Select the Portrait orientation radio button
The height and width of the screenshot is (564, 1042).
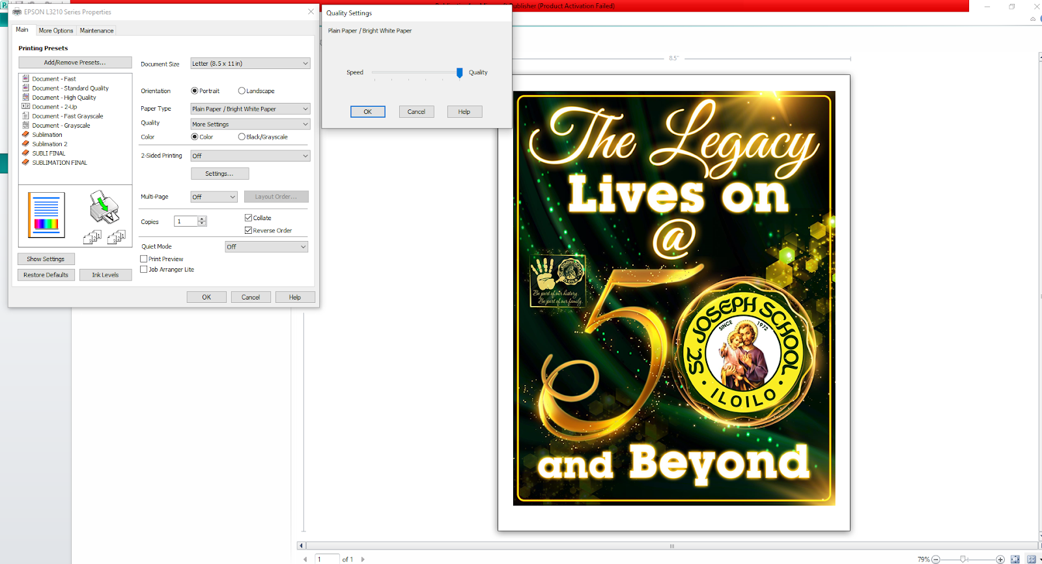pos(195,91)
